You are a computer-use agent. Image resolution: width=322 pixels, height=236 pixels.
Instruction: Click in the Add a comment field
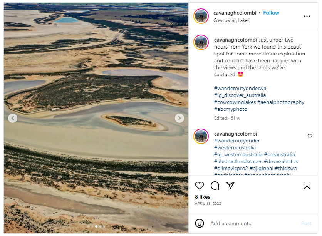click(x=253, y=223)
